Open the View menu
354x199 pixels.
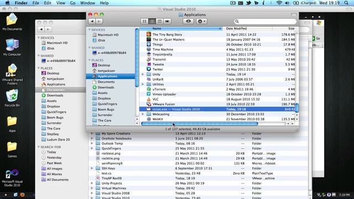point(60,3)
